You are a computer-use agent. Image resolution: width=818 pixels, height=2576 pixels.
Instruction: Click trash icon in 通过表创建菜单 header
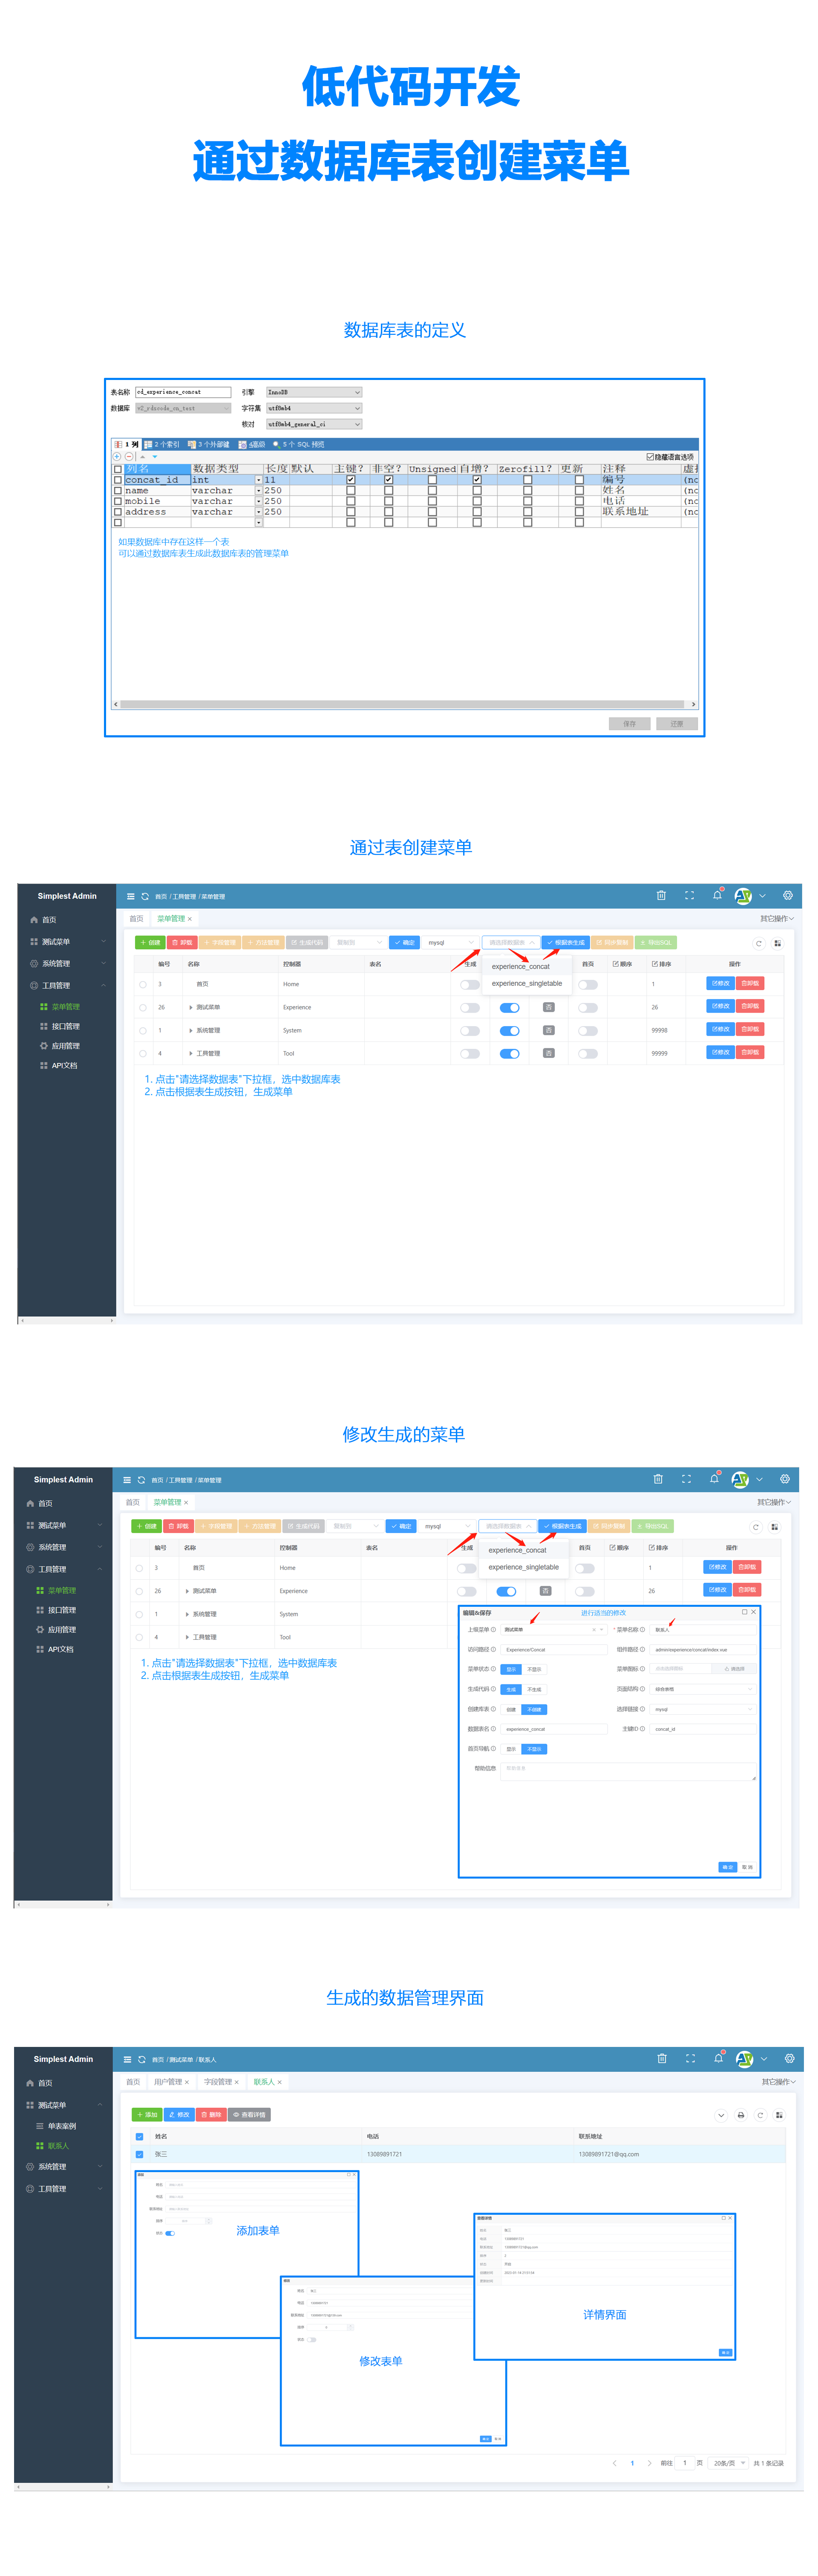[661, 895]
